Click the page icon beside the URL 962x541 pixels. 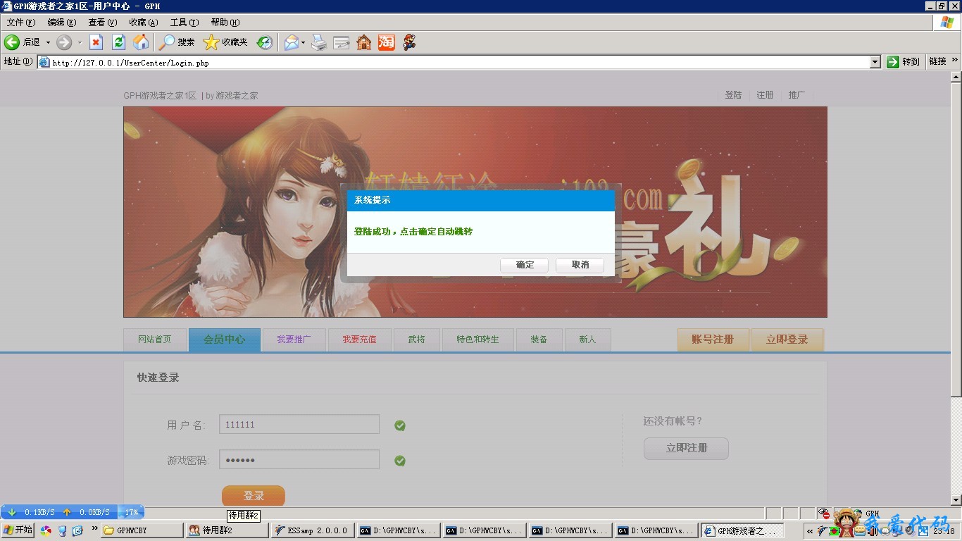click(44, 62)
